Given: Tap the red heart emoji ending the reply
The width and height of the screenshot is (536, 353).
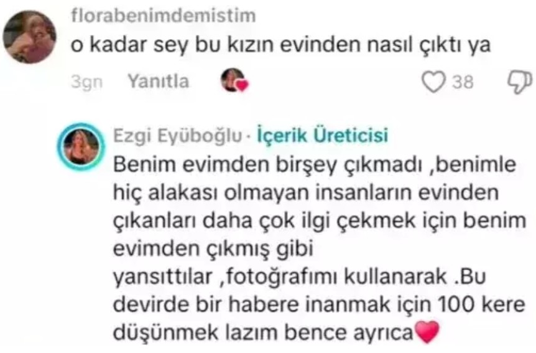Looking at the screenshot, I should click(x=426, y=331).
